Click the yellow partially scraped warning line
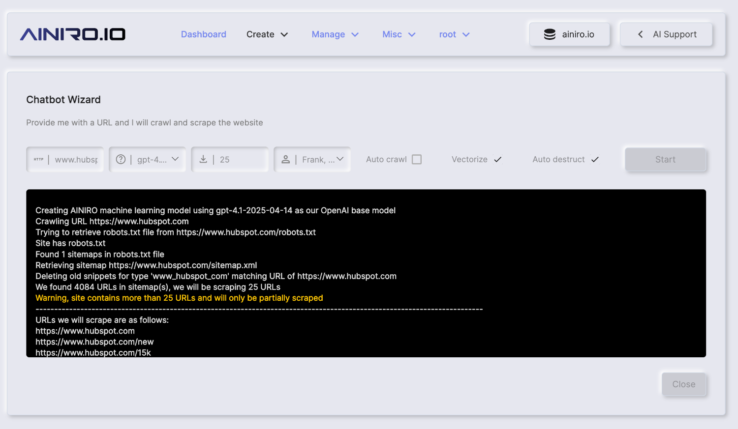Screen dimensions: 738x429 tap(179, 298)
